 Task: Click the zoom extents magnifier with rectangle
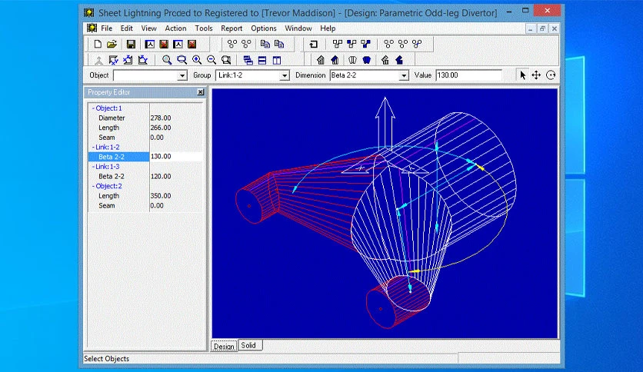coord(226,60)
